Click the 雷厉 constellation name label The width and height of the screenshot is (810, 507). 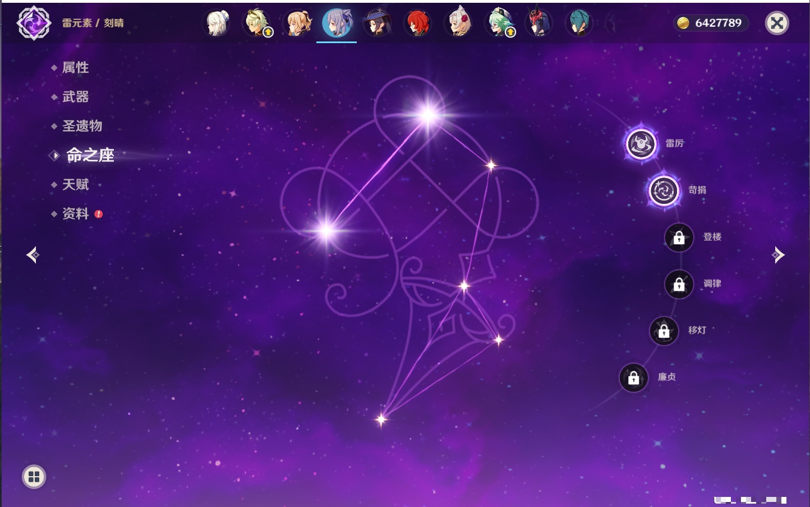pos(674,143)
